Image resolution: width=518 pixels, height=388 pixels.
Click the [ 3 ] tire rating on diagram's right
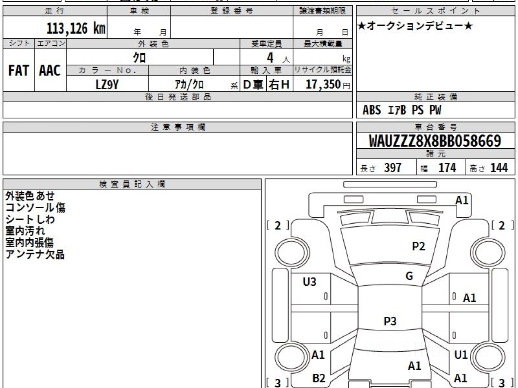[502, 382]
